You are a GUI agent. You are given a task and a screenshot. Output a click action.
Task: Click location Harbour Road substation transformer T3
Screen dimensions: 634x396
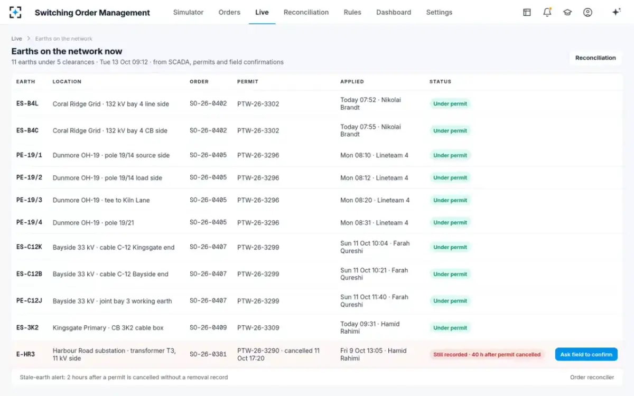click(x=114, y=354)
